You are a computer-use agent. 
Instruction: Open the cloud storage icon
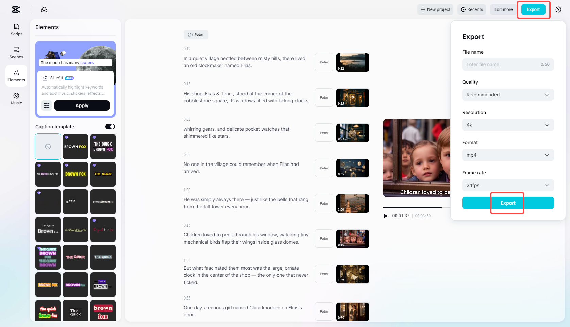click(44, 9)
